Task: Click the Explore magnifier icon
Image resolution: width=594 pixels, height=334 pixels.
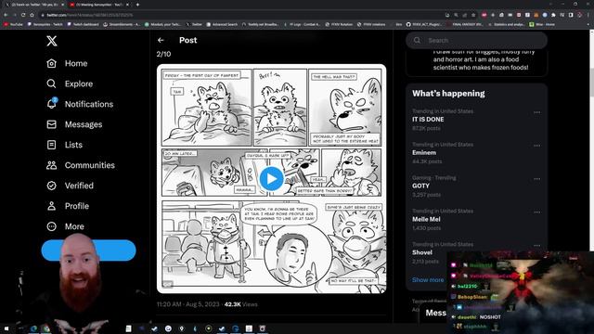Action: 52,83
